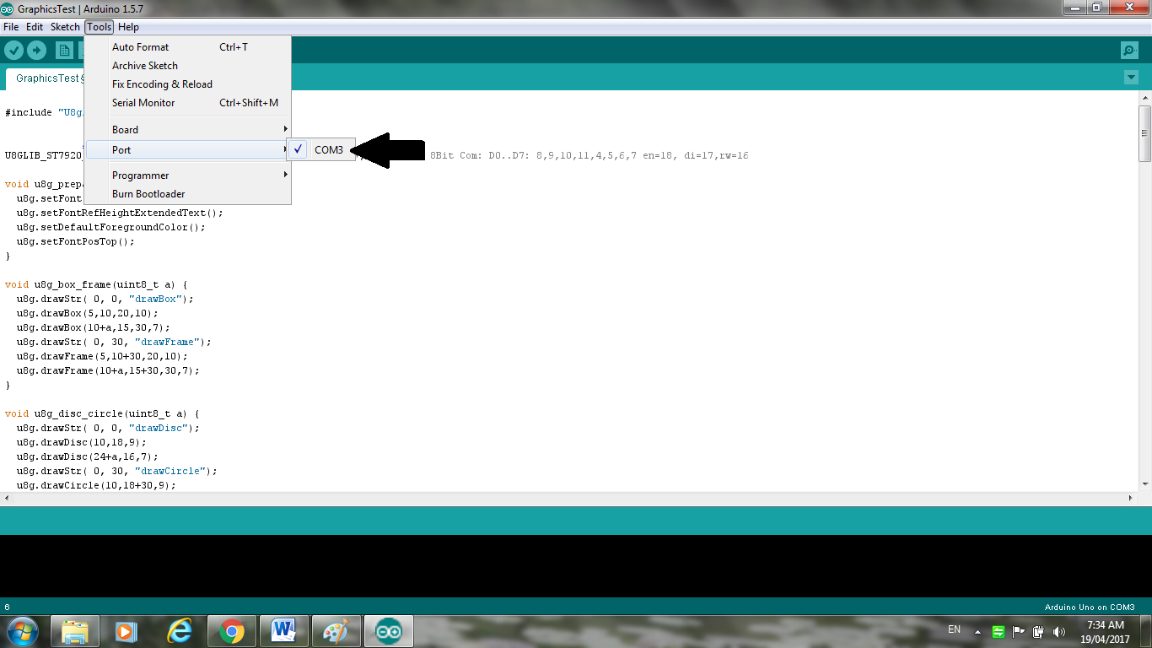Click the line 'u8g.drawFrame(5,10+30,20,10);'
Screen dimensions: 1152x648
(102, 356)
